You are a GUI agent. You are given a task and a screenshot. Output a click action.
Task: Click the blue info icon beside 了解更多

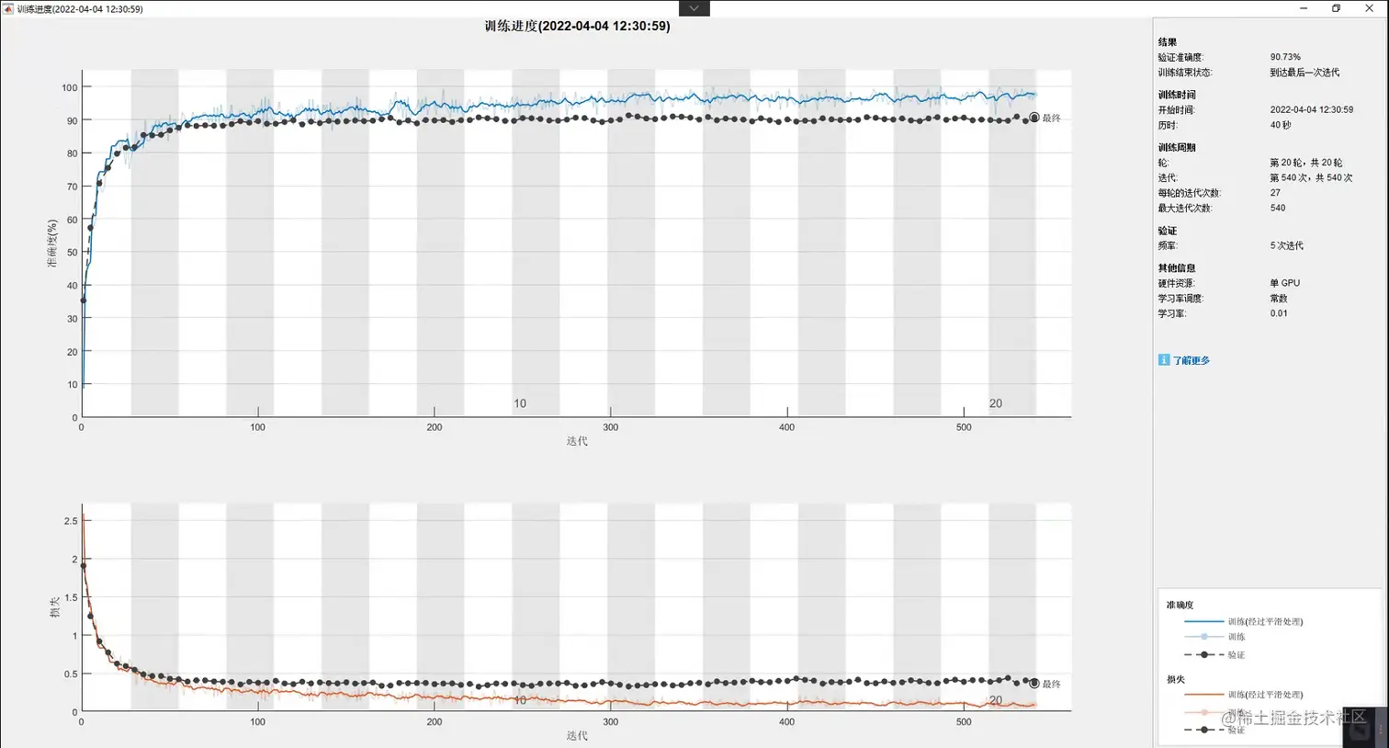(1164, 360)
